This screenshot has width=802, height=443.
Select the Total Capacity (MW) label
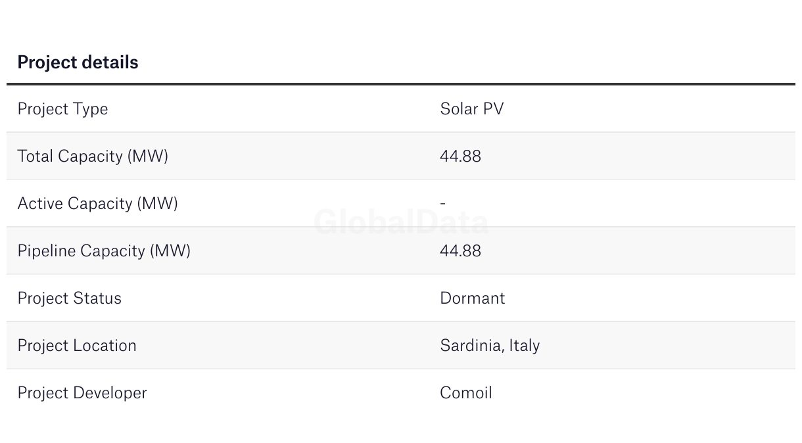coord(93,156)
